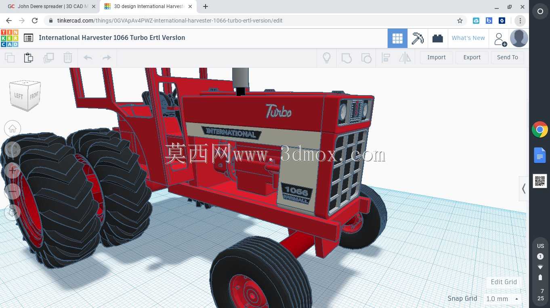Click the Export button
The width and height of the screenshot is (550, 308).
coord(472,57)
